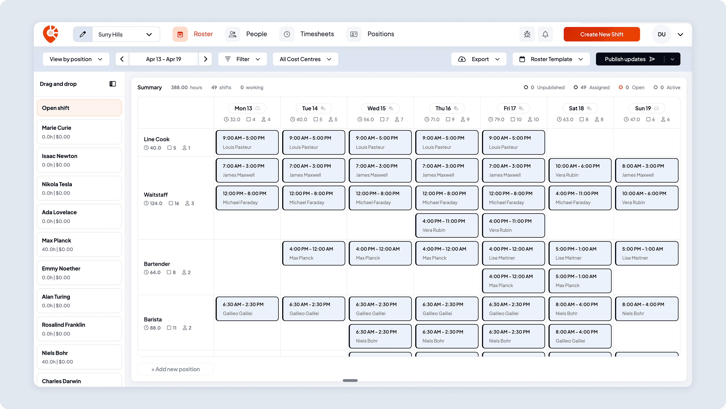
Task: Click the Publish updates send arrow icon
Action: pos(652,59)
